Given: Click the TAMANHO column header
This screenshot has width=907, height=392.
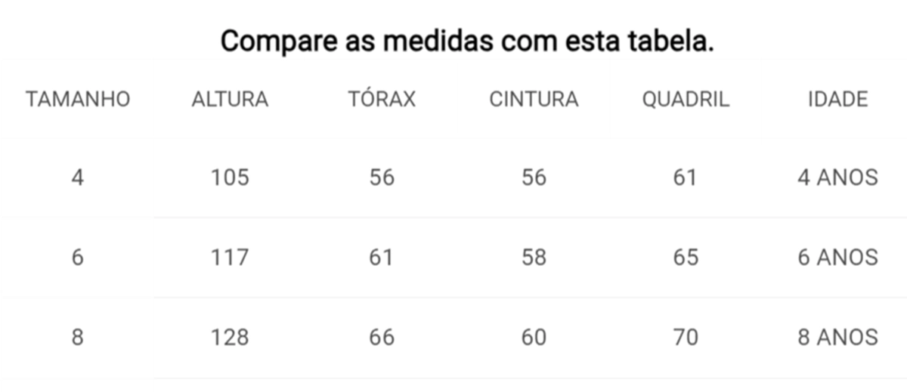Looking at the screenshot, I should tap(77, 99).
